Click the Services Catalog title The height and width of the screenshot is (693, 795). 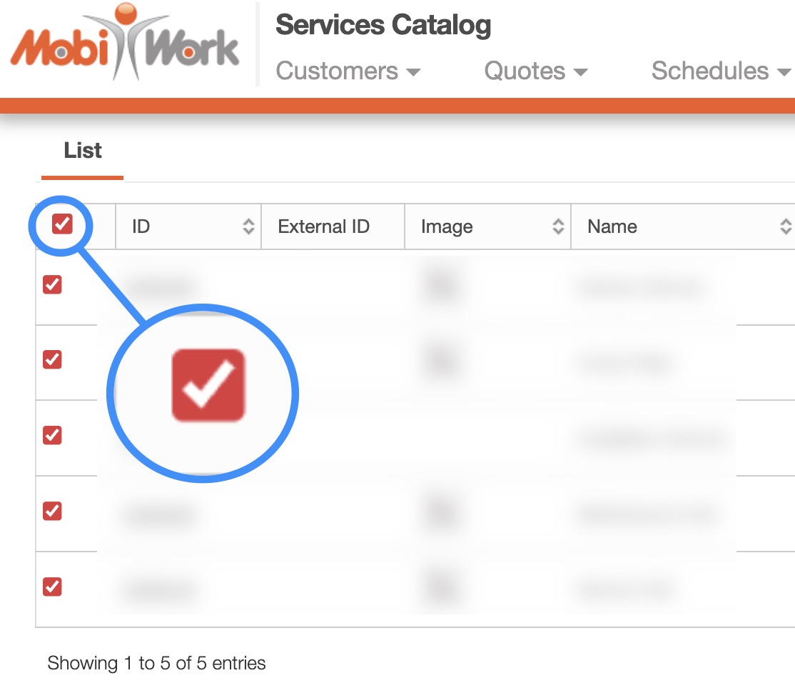click(x=383, y=26)
